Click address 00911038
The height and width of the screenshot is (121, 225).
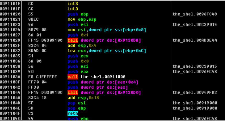tap(10, 66)
